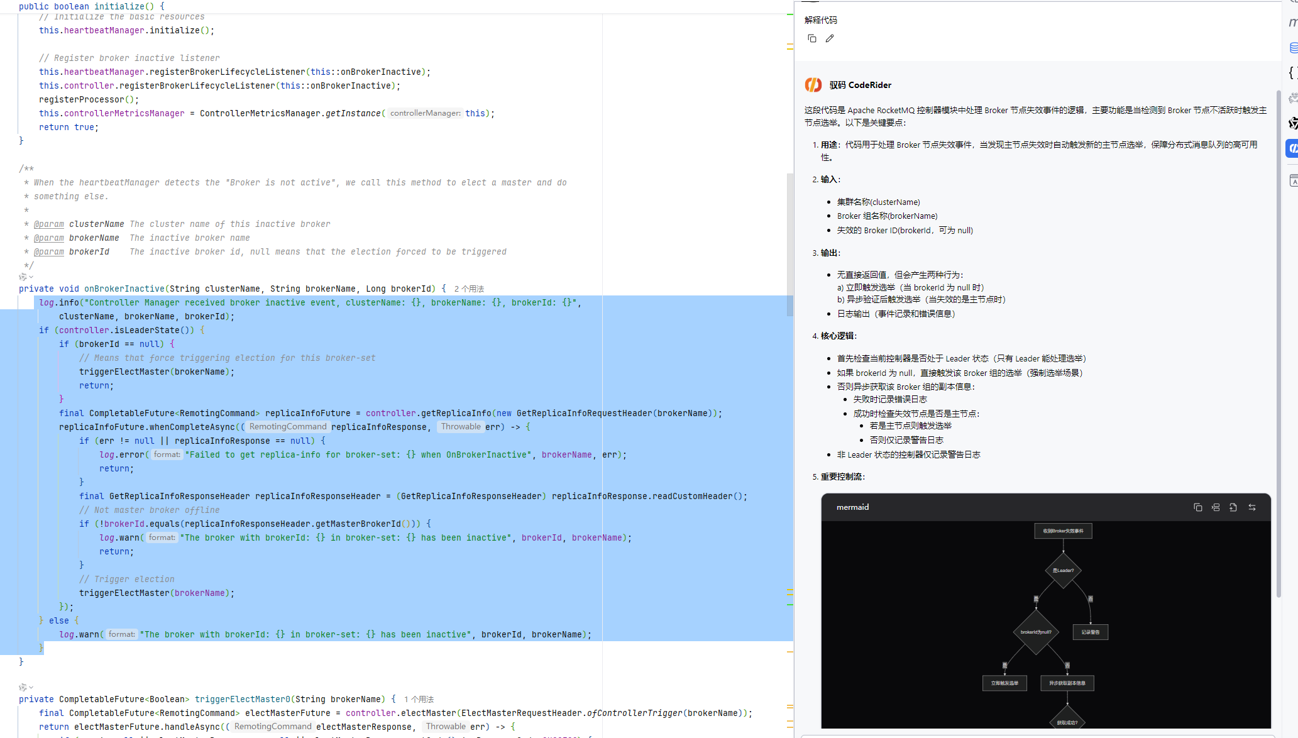This screenshot has width=1298, height=738.
Task: Click 'onBrokerInactive' in the method declaration
Action: coord(124,289)
